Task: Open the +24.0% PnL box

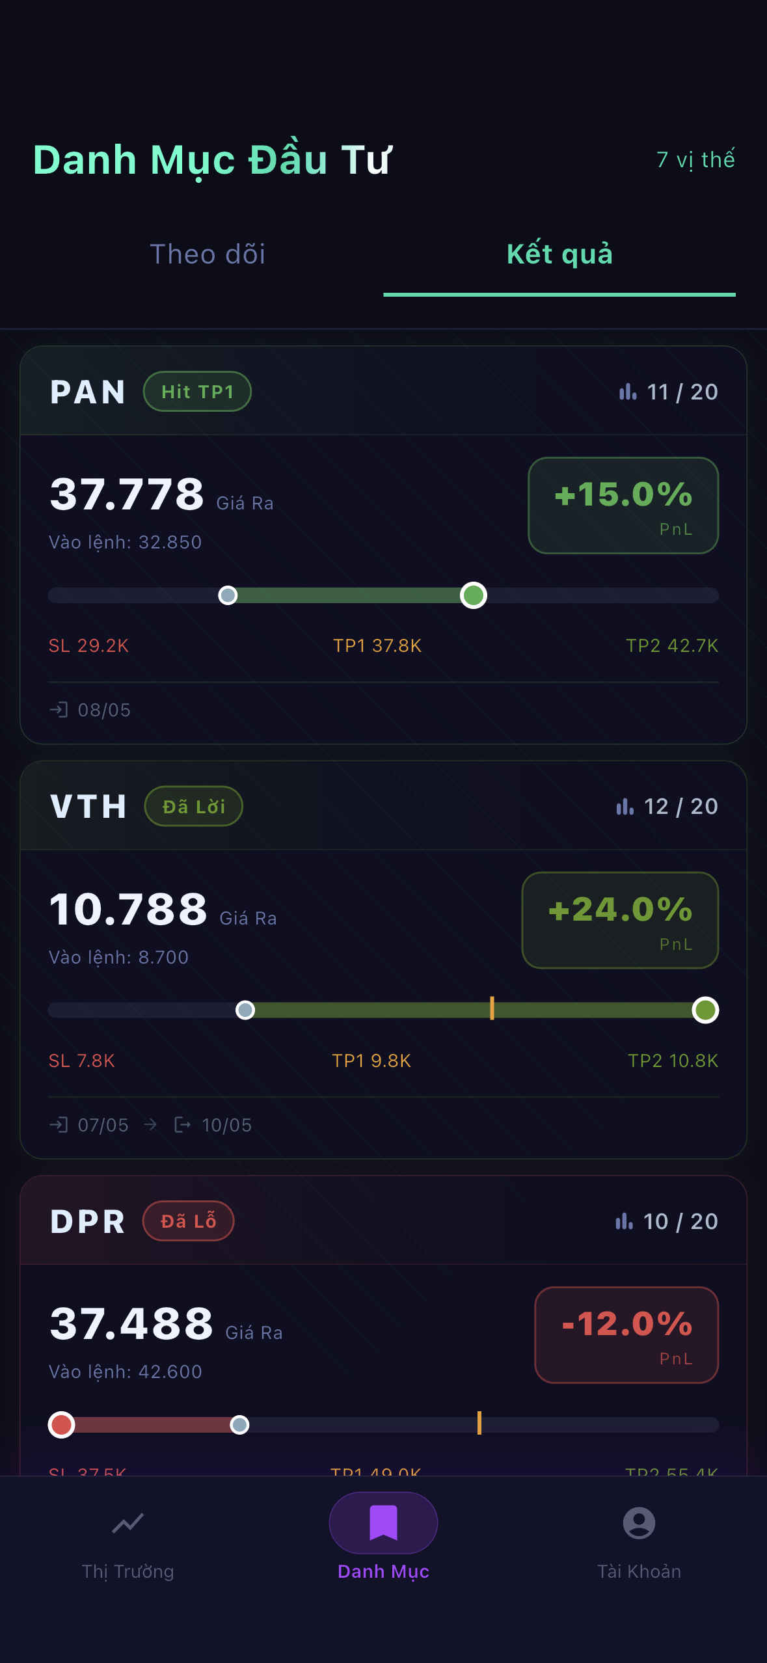Action: (620, 921)
